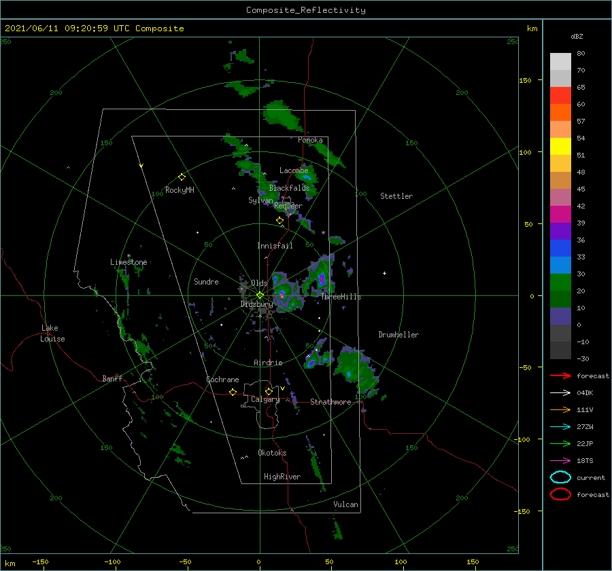
Task: Select the red swatch between 65 and 60 dBZ
Action: tap(560, 95)
